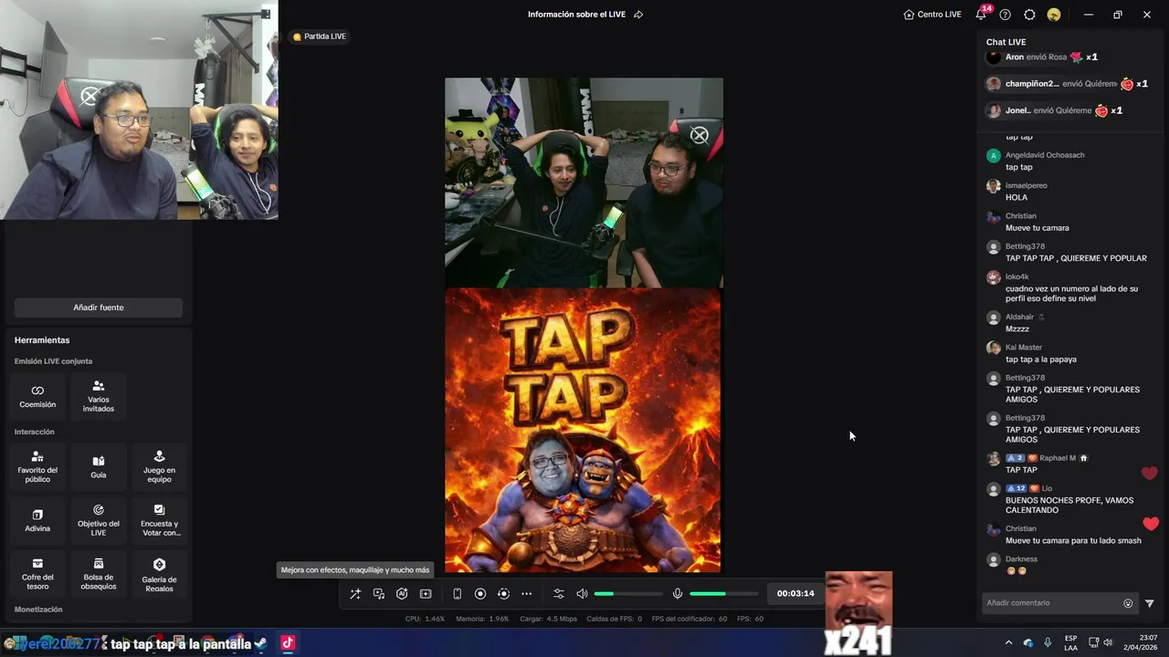The width and height of the screenshot is (1169, 657).
Task: Open the help question mark icon
Action: pyautogui.click(x=1006, y=15)
